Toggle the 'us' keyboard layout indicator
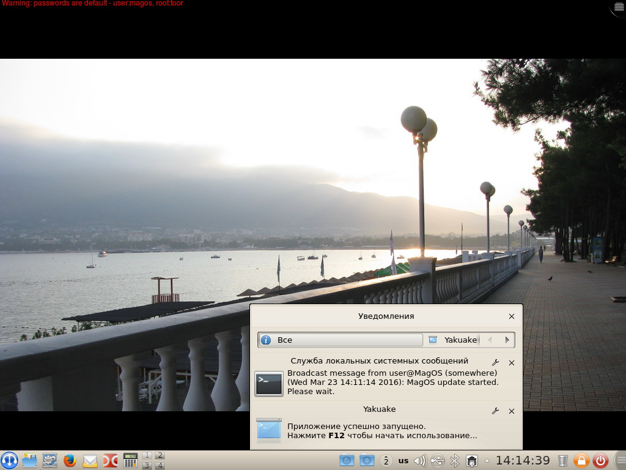The height and width of the screenshot is (470, 626). click(403, 461)
